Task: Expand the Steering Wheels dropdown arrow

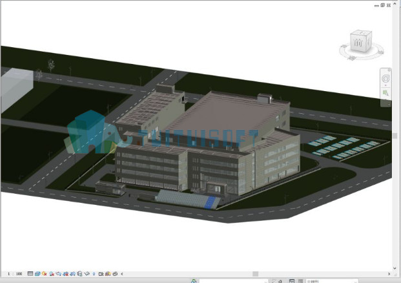Action: (386, 85)
